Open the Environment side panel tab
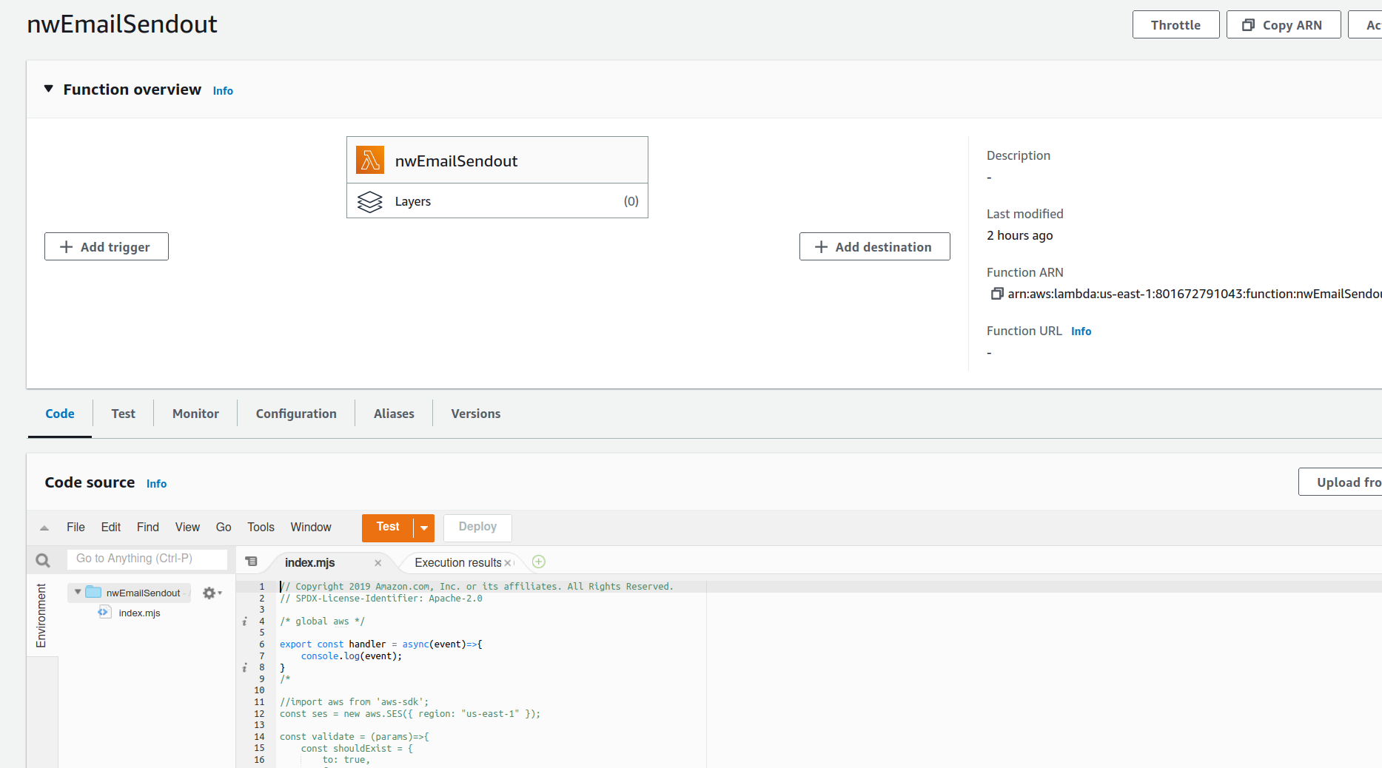The height and width of the screenshot is (768, 1382). [41, 616]
